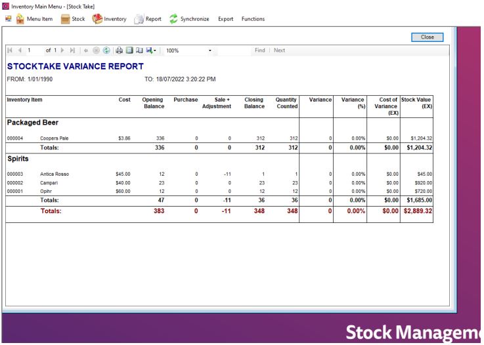
Task: Click the refresh report icon
Action: pyautogui.click(x=107, y=51)
